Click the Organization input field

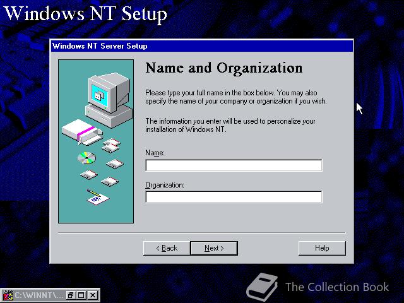[234, 197]
